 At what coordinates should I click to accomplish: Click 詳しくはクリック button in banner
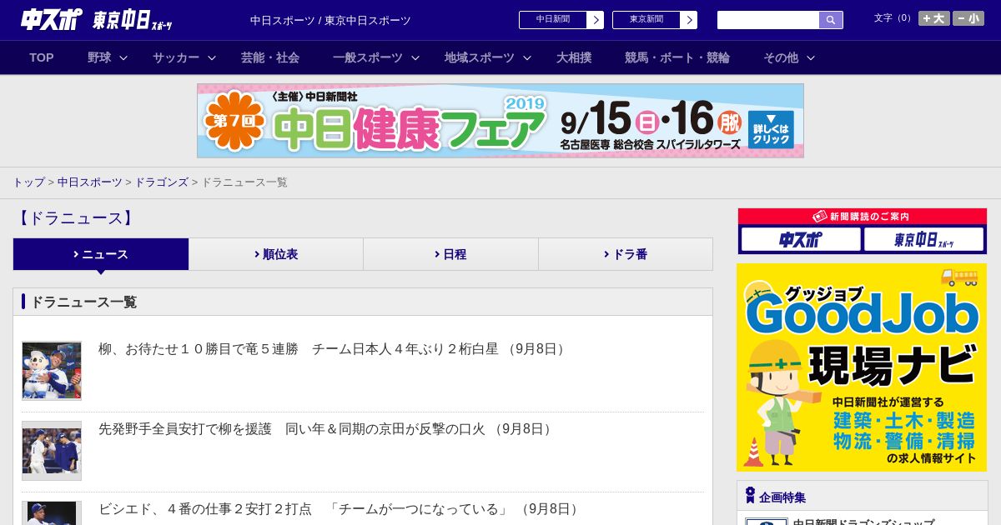pos(771,129)
